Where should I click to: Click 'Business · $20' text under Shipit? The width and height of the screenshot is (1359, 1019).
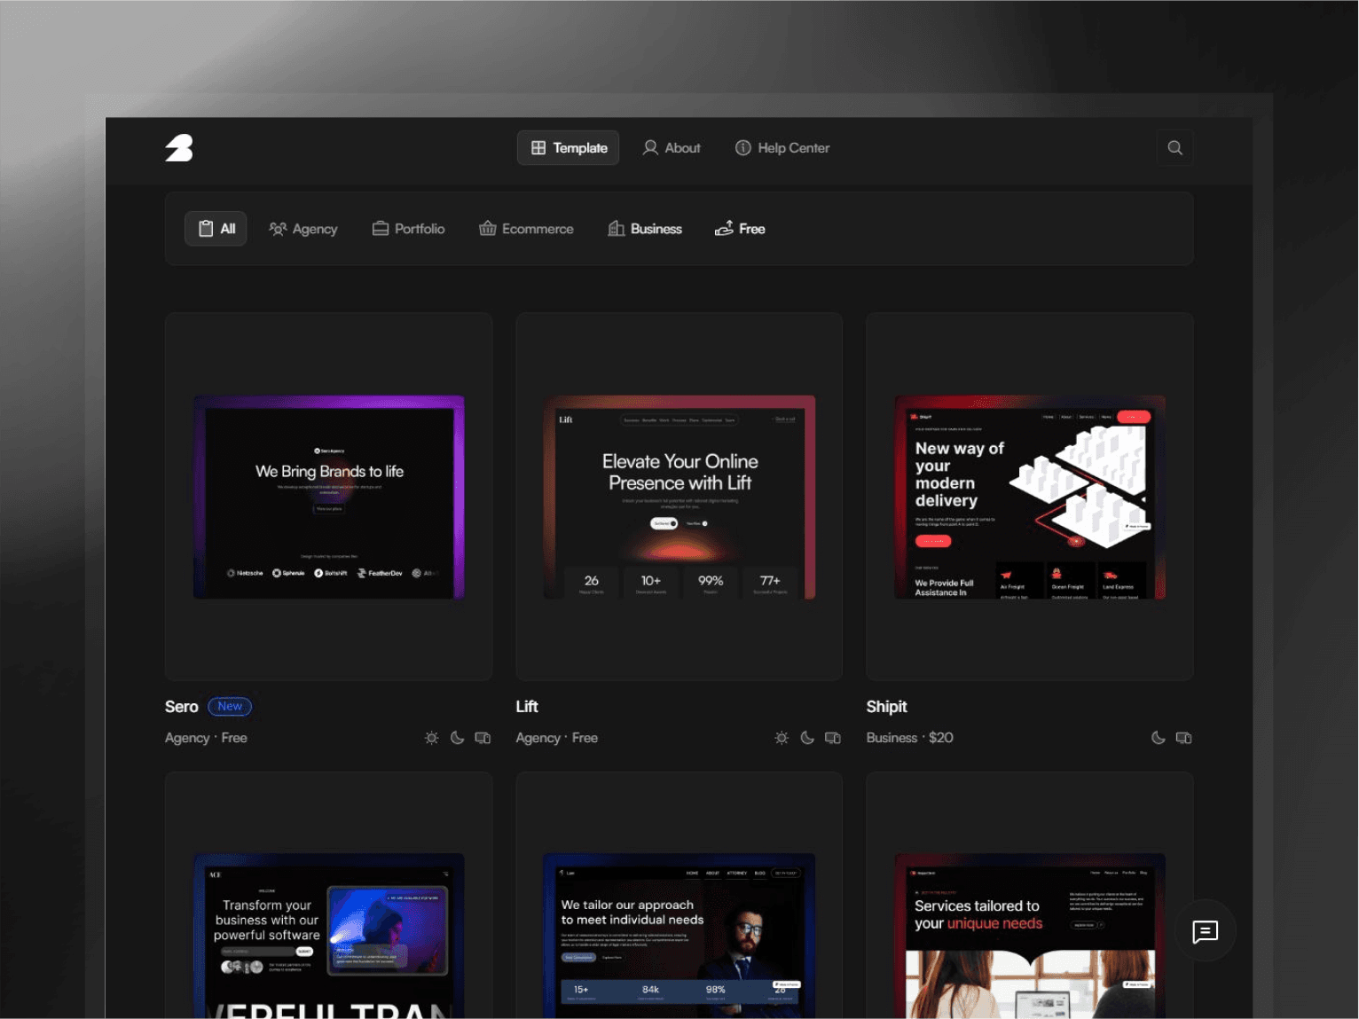[910, 738]
